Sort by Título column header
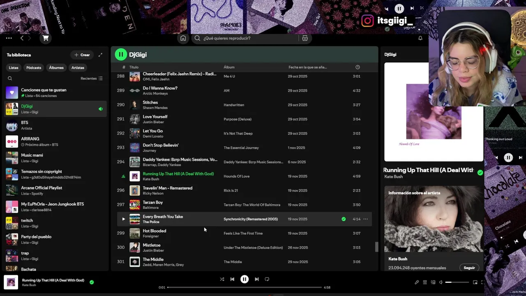The width and height of the screenshot is (526, 296). [x=134, y=67]
